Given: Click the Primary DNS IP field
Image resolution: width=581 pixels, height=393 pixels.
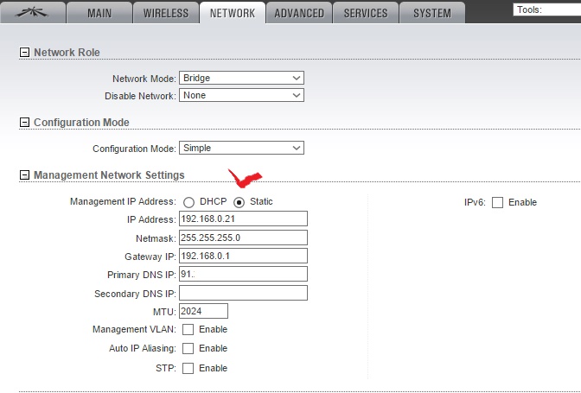Looking at the screenshot, I should click(243, 274).
